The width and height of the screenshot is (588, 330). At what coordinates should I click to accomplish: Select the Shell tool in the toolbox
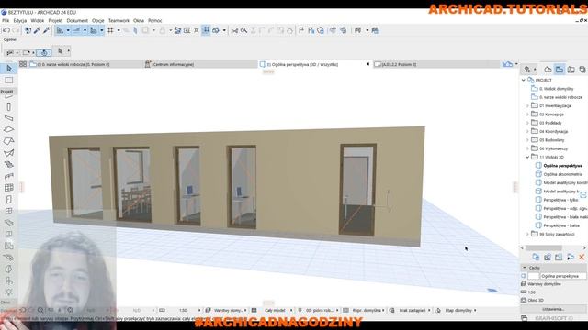pos(9,153)
